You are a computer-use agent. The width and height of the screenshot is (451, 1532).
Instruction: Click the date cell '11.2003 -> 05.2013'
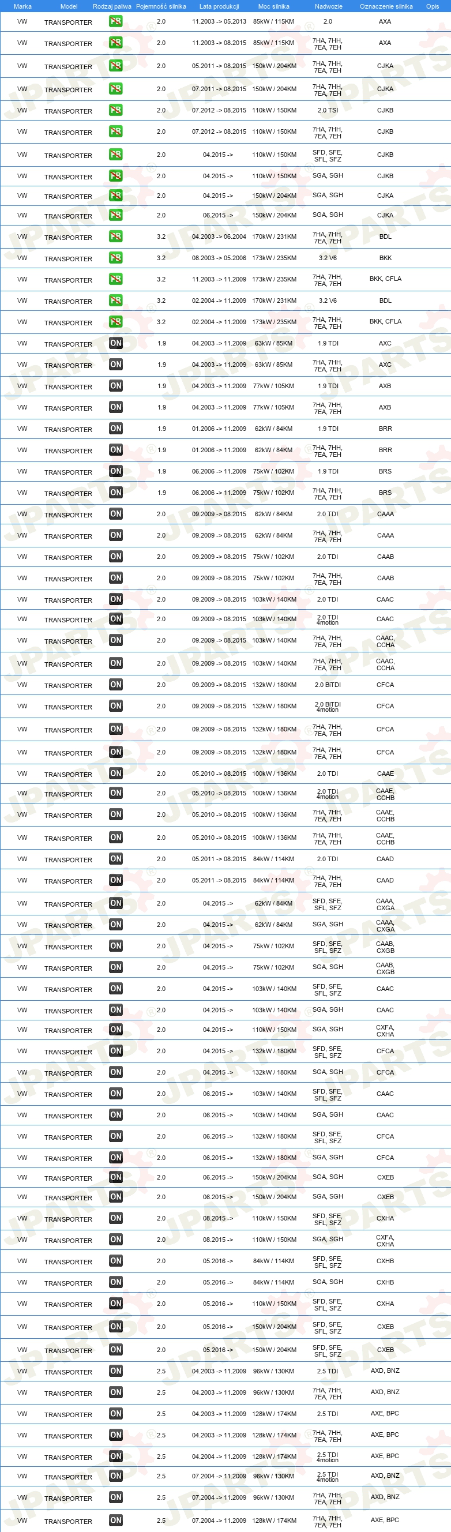click(x=219, y=21)
